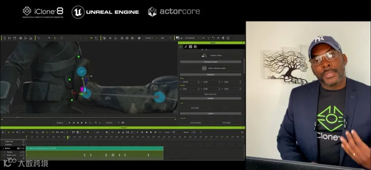Image resolution: width=371 pixels, height=170 pixels.
Task: Click the Frame number field in timeline
Action: tap(176, 132)
